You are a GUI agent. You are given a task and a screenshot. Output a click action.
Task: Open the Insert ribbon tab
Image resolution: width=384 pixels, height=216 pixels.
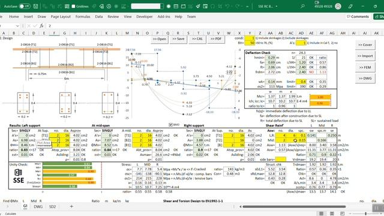pyautogui.click(x=28, y=17)
